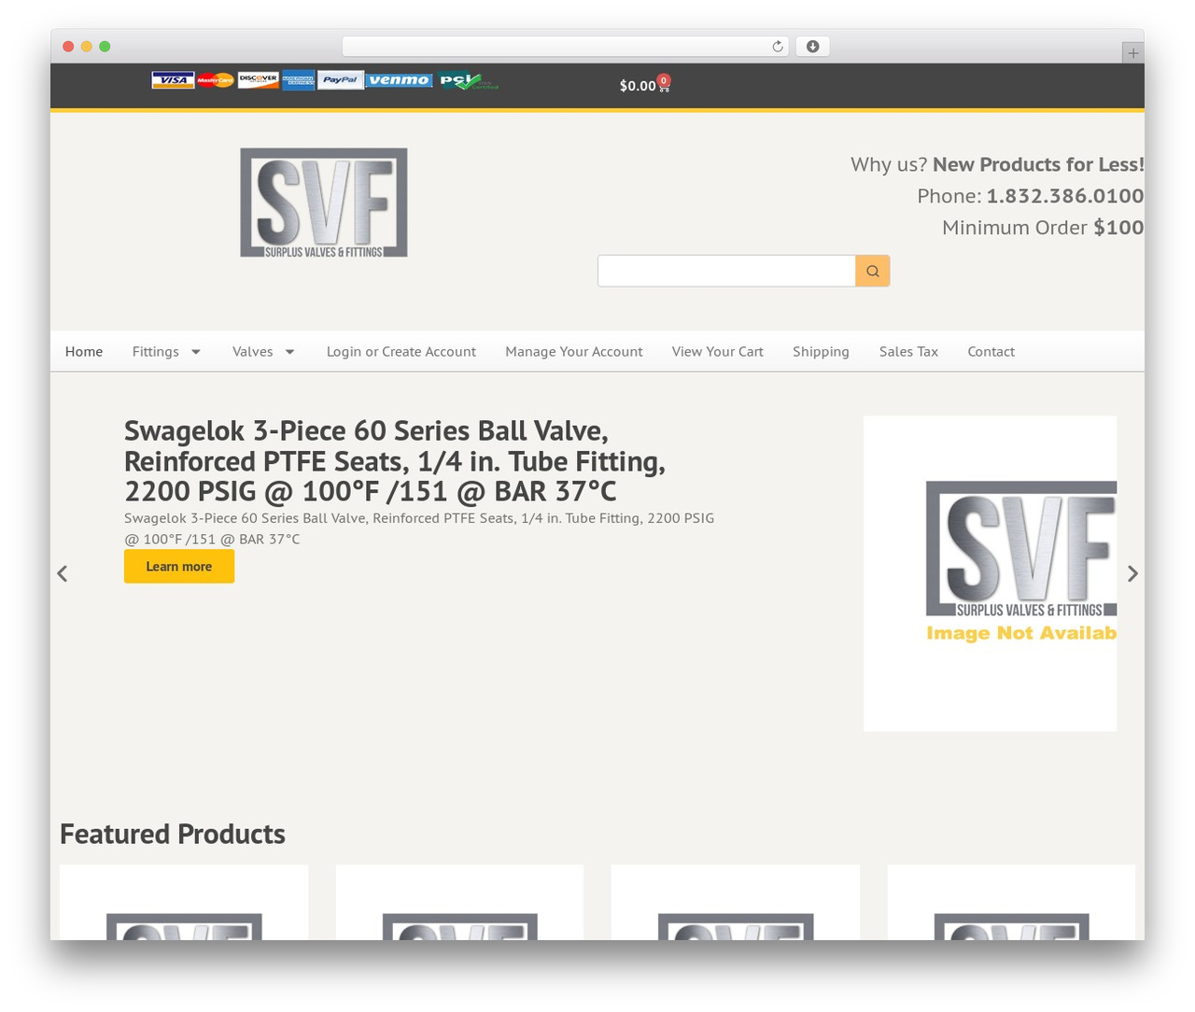1195x1012 pixels.
Task: Advance to next slide with right arrow
Action: tap(1132, 573)
